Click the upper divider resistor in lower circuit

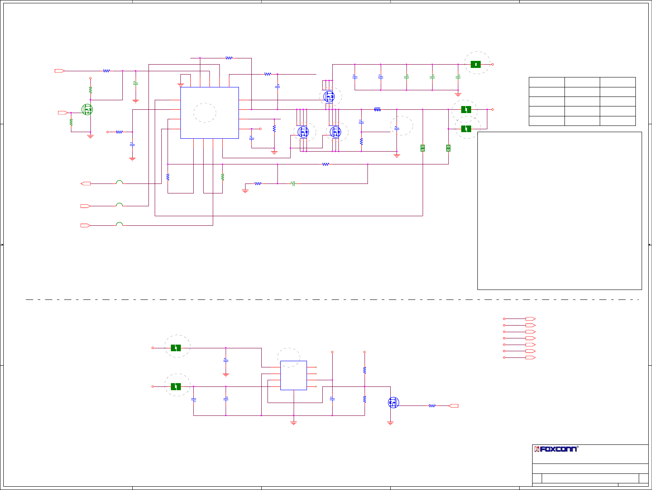click(x=365, y=370)
